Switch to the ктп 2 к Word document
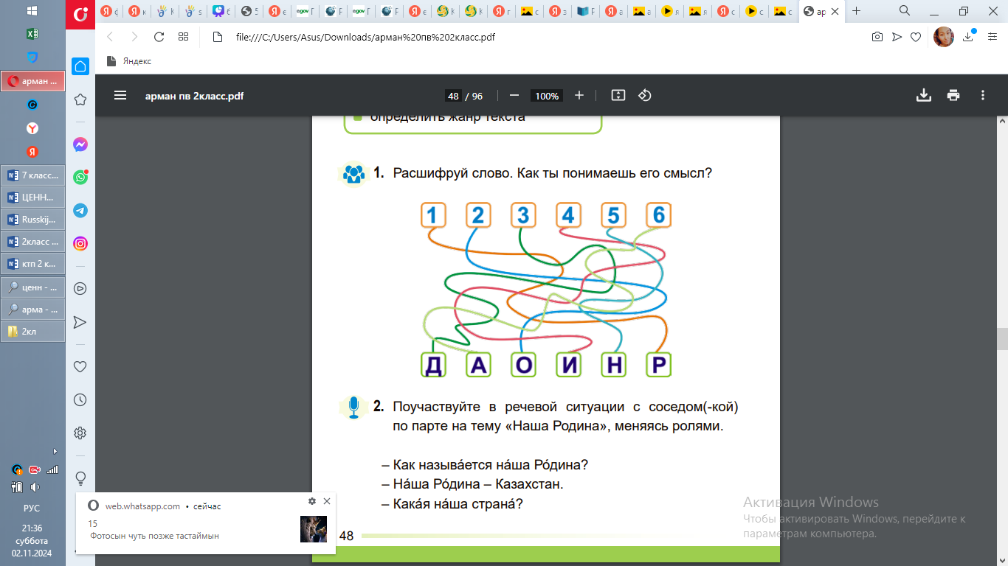The width and height of the screenshot is (1008, 566). 32,264
